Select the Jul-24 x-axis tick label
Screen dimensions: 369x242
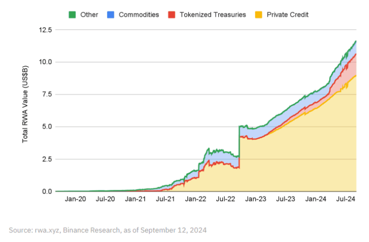click(345, 198)
